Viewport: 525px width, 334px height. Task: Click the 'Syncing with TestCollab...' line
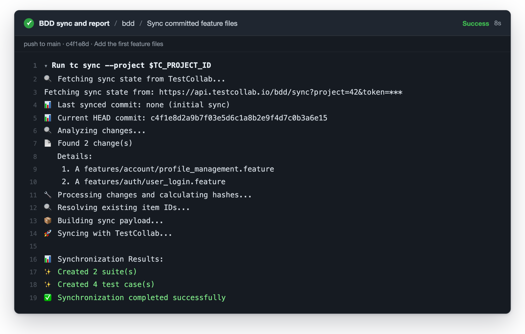[x=115, y=233]
